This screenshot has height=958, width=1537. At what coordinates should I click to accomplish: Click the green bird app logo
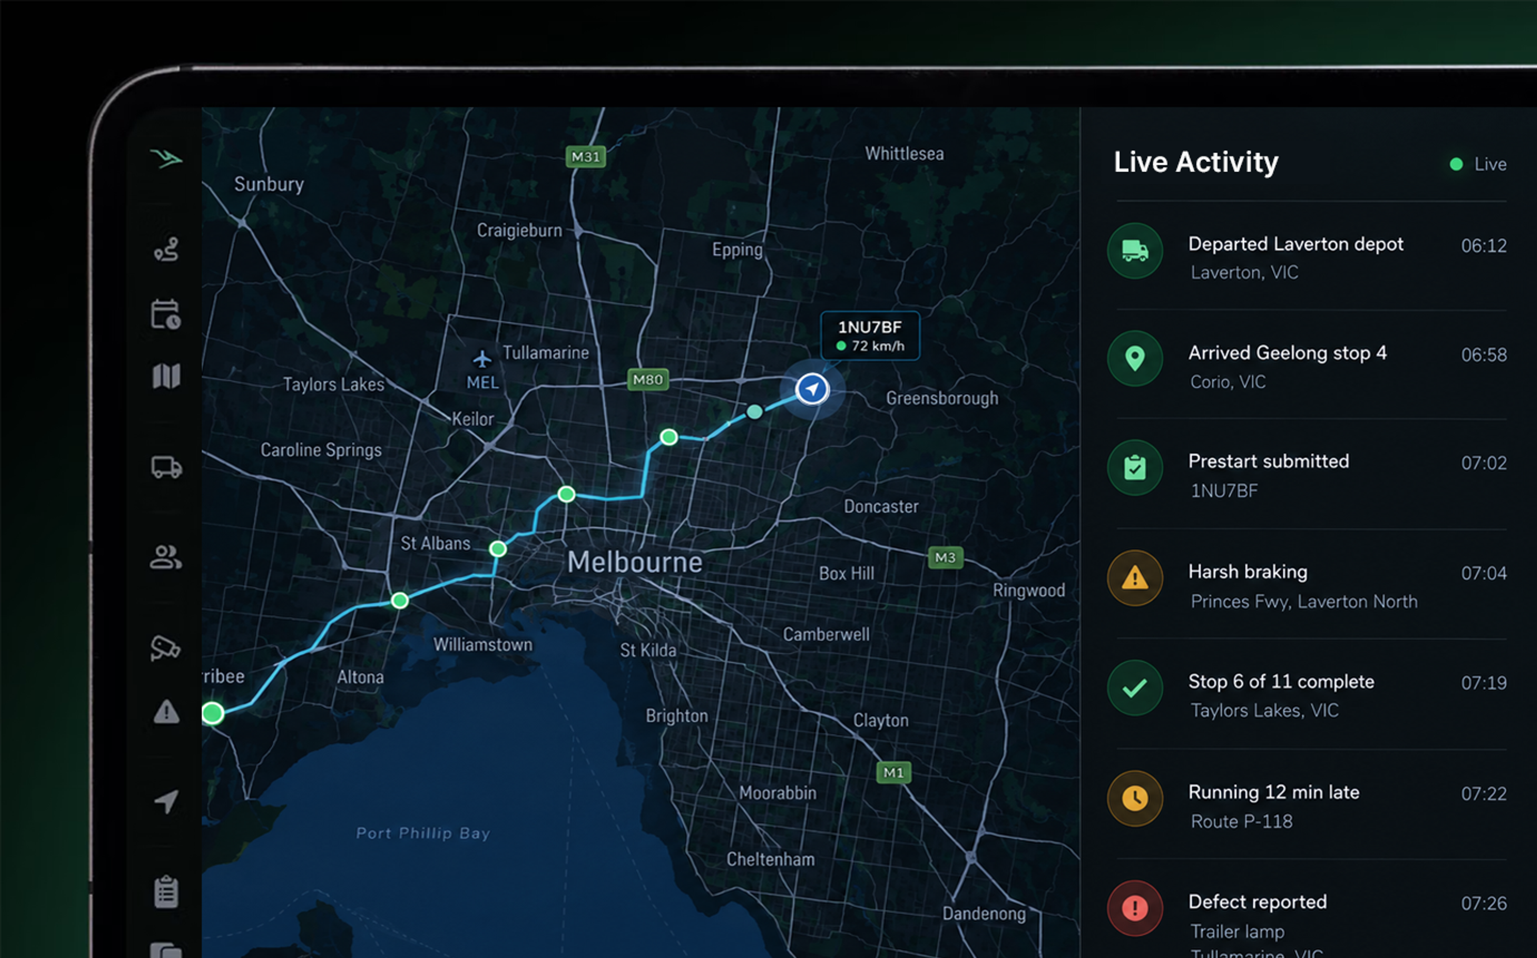[166, 159]
